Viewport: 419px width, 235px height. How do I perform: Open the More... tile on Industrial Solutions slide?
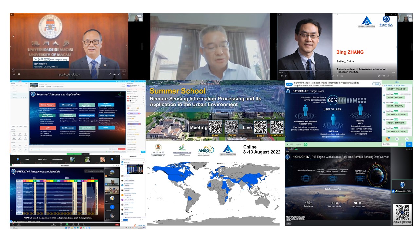[x=106, y=128]
